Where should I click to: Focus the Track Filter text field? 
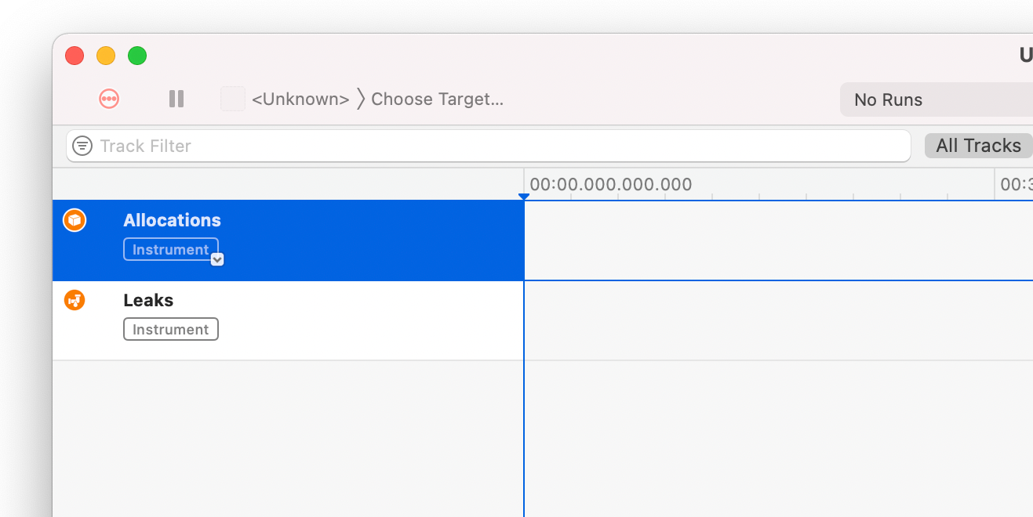click(489, 146)
